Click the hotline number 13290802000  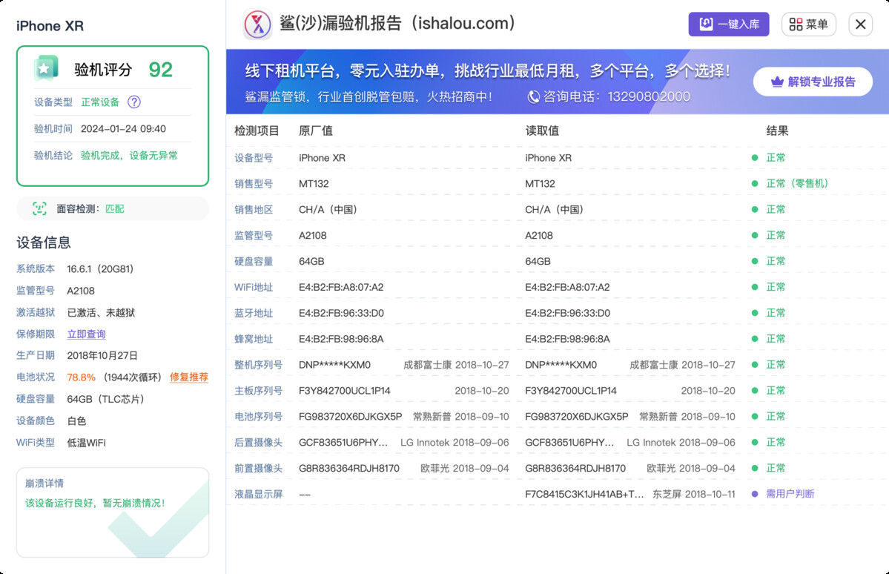click(649, 97)
